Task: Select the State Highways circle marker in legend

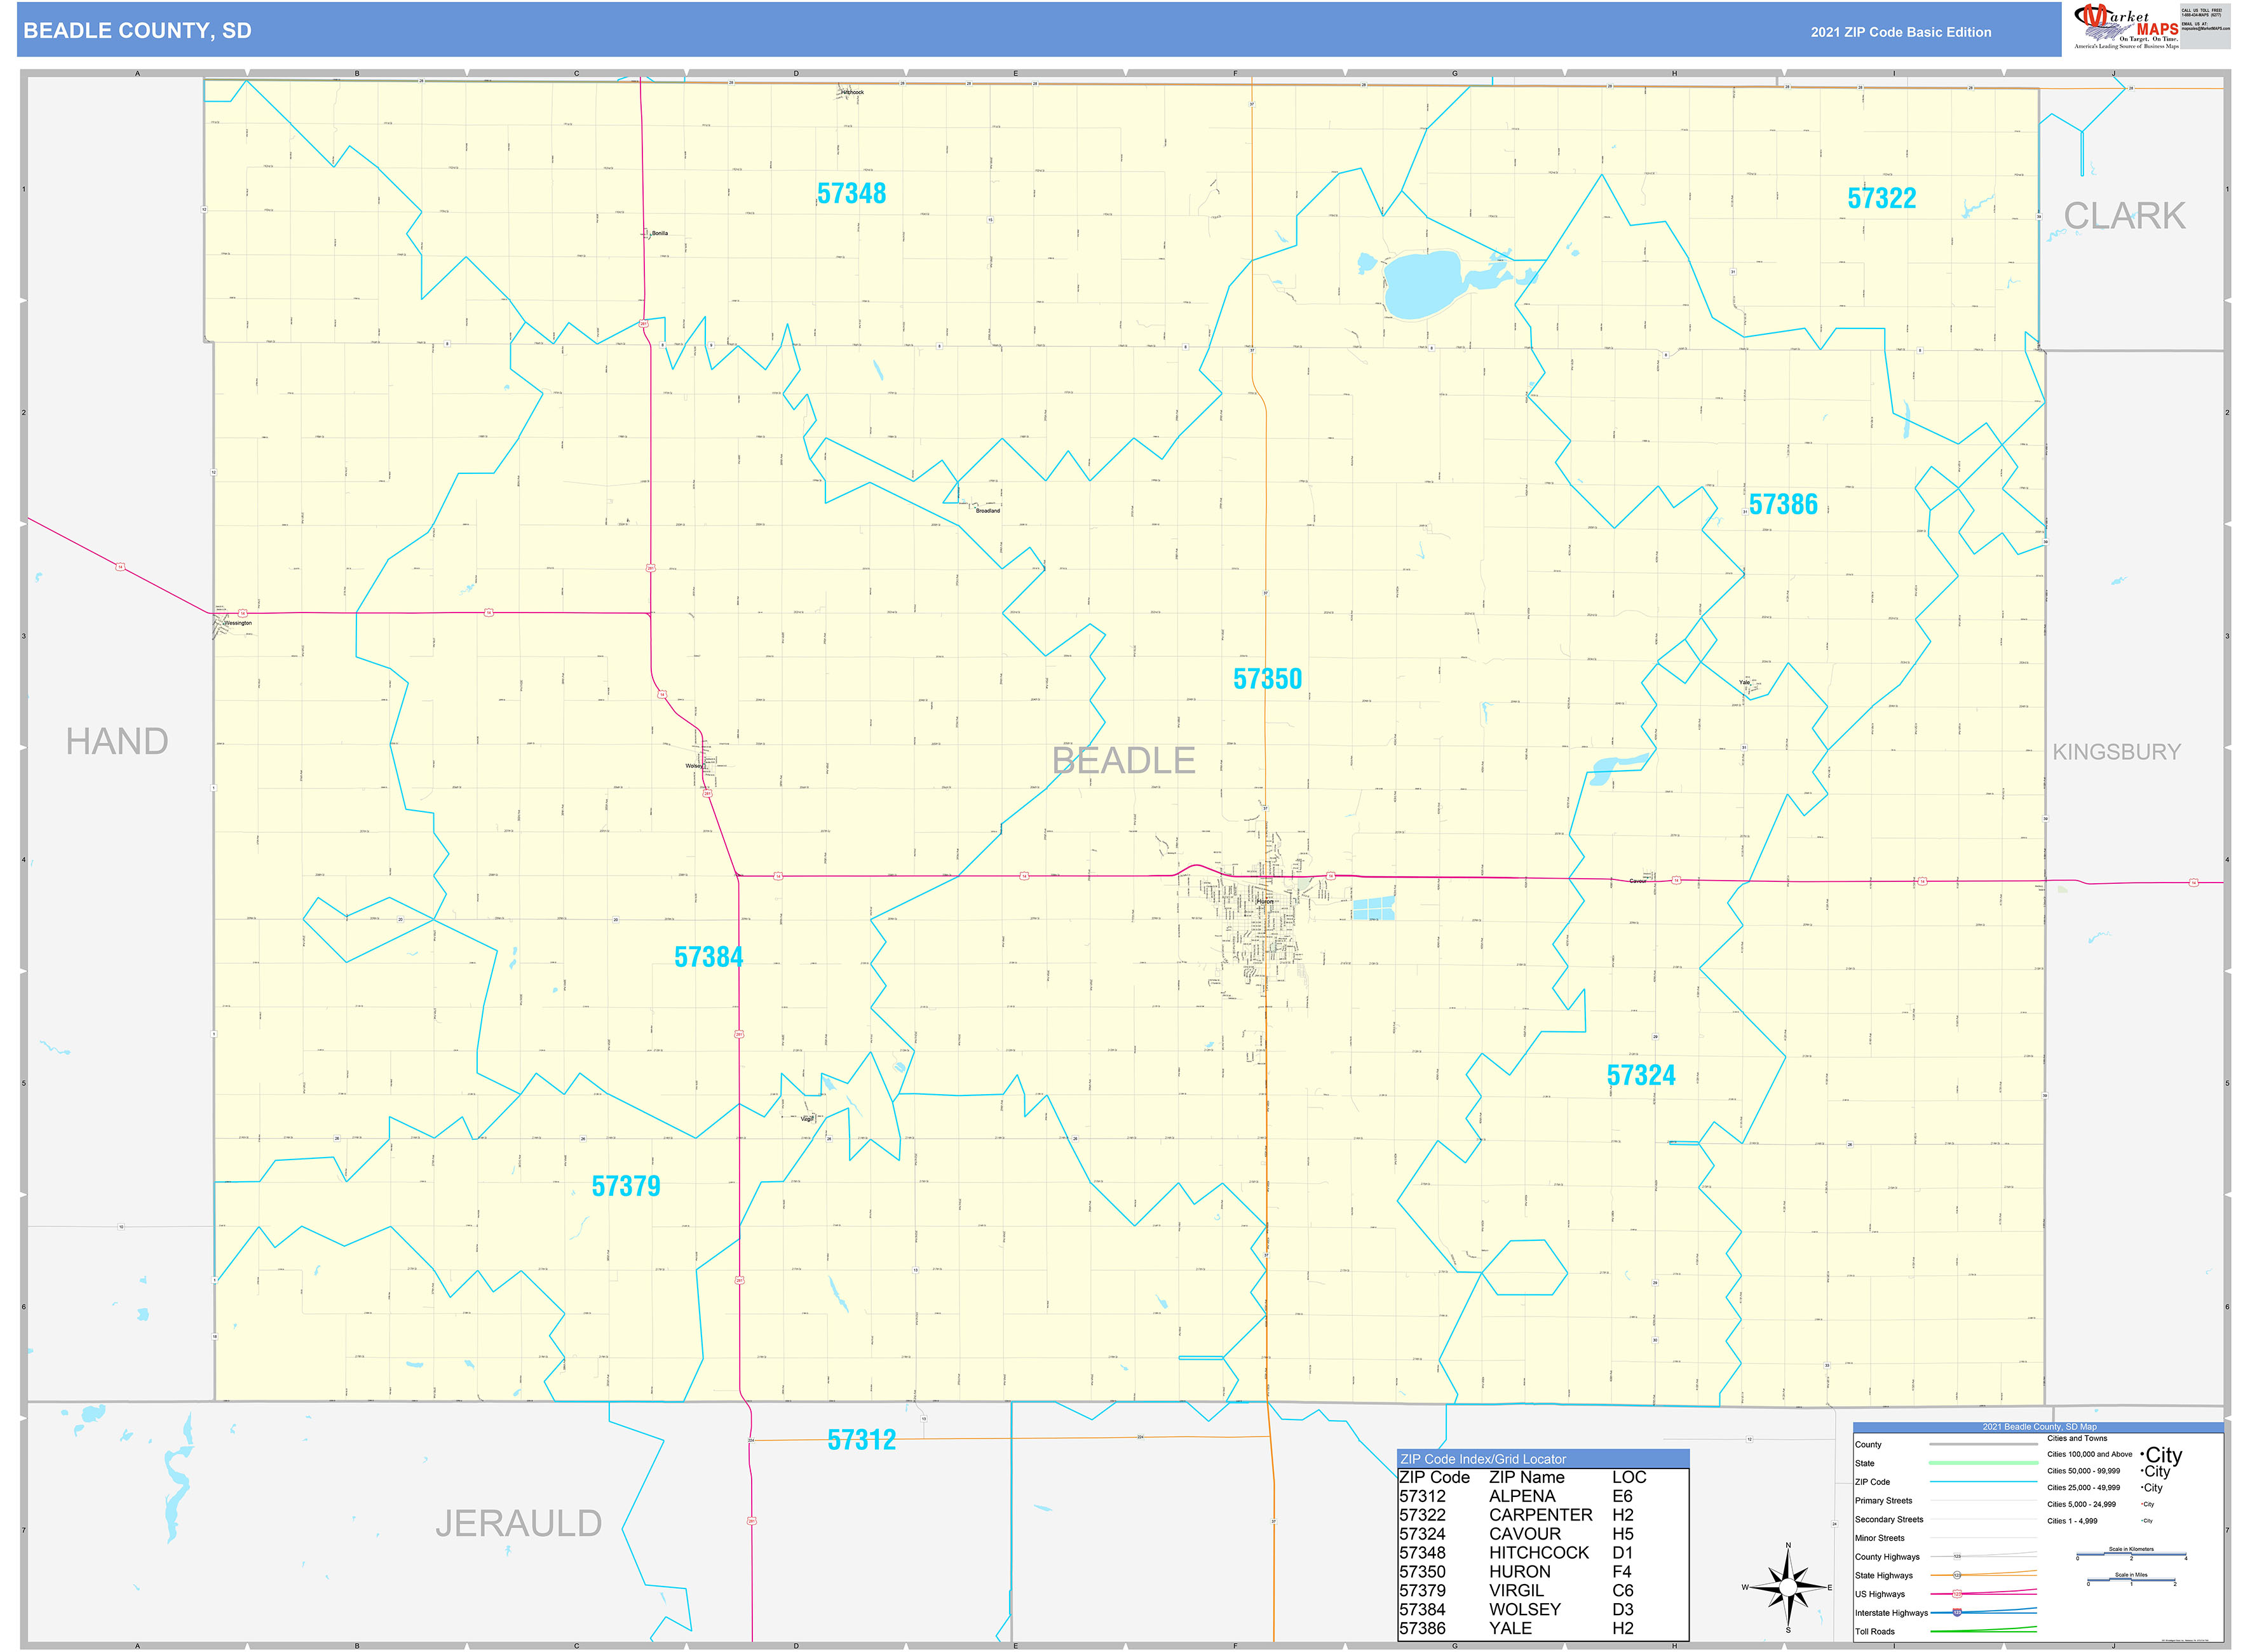Action: pyautogui.click(x=1957, y=1576)
